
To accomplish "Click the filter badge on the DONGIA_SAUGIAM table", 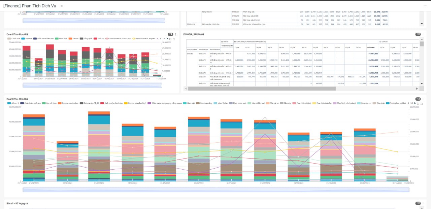I will [418, 34].
